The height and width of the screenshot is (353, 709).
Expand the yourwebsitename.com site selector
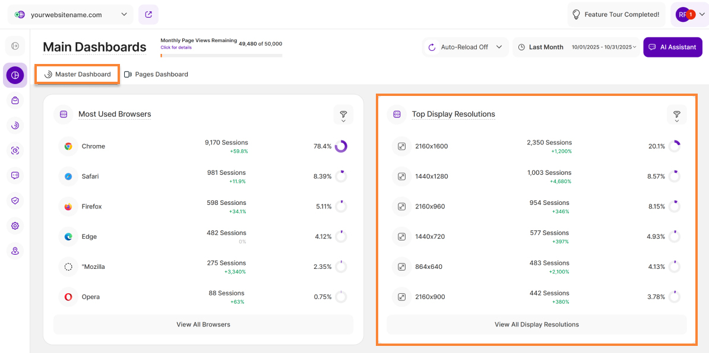tap(71, 15)
